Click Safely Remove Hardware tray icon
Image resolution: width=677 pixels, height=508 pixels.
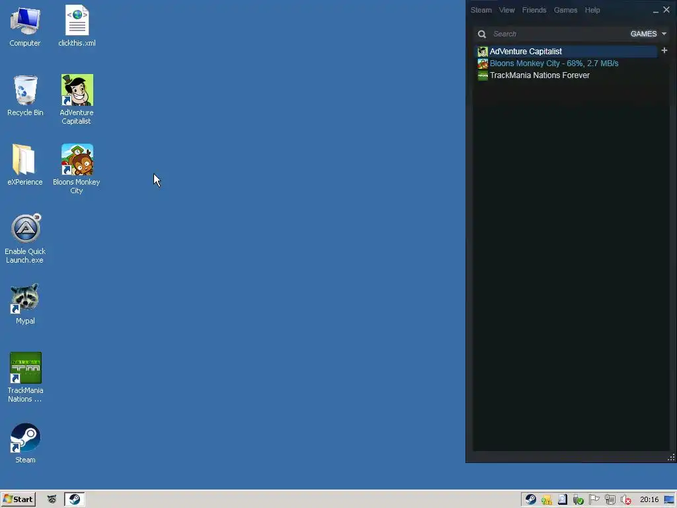pyautogui.click(x=578, y=500)
